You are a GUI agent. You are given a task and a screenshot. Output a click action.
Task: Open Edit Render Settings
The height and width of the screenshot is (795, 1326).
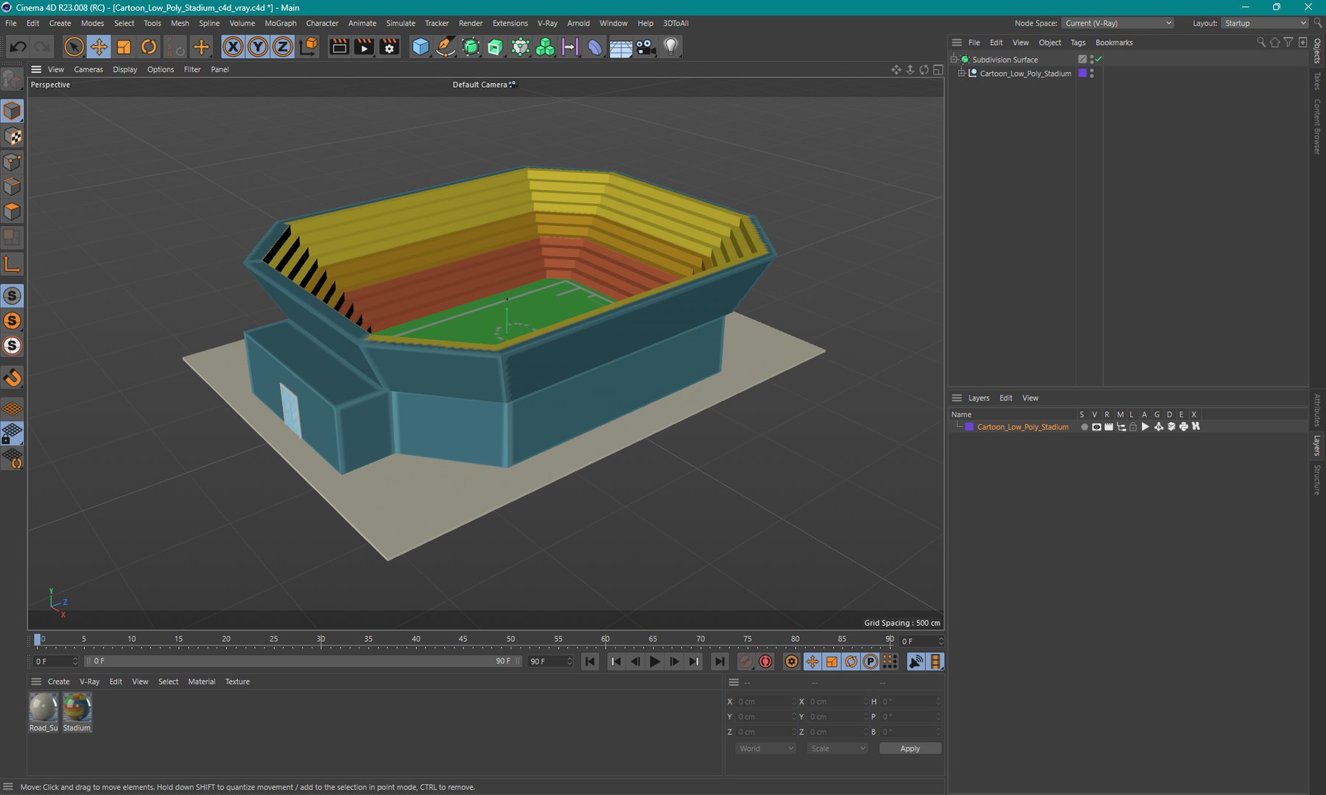coord(389,47)
